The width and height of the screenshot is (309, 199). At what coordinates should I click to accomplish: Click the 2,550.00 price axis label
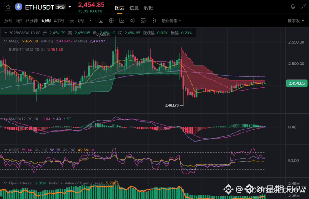[x=296, y=42]
